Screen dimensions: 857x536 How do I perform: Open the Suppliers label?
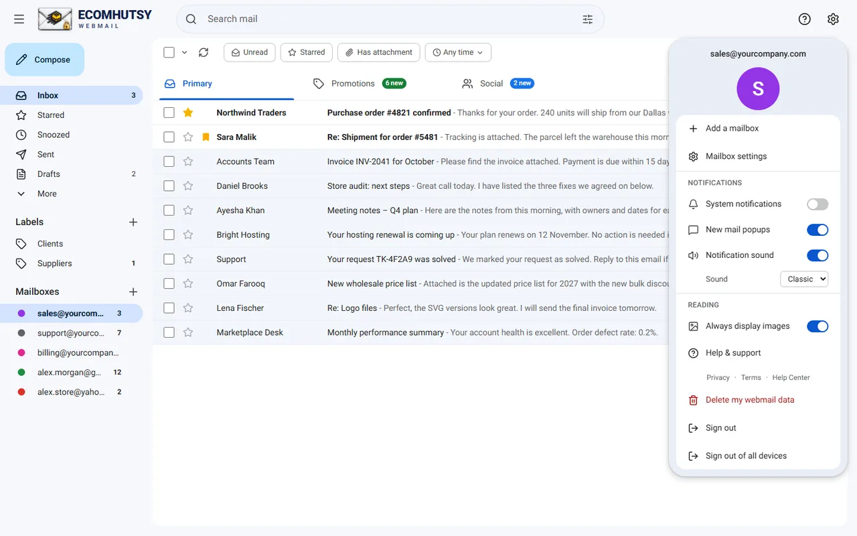[x=71, y=263]
